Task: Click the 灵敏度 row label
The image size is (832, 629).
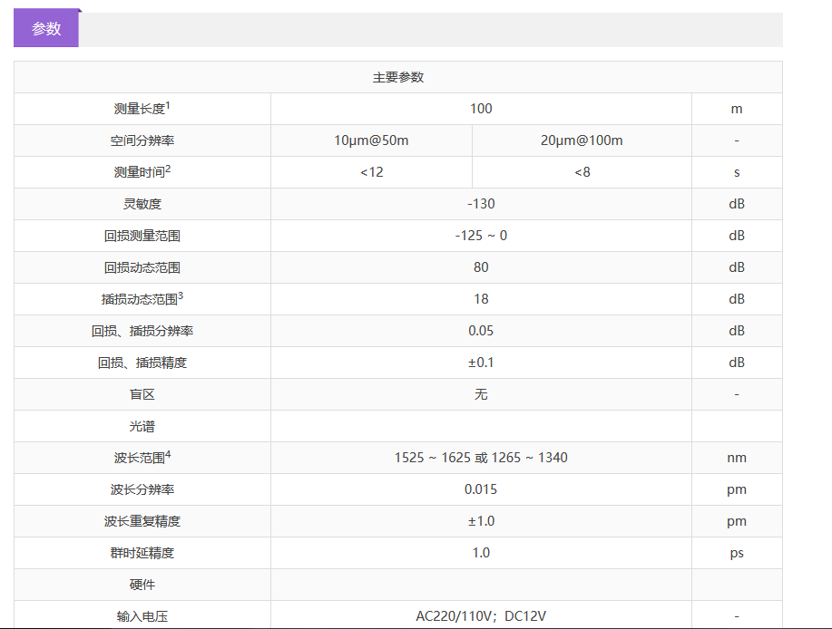Action: [x=142, y=204]
